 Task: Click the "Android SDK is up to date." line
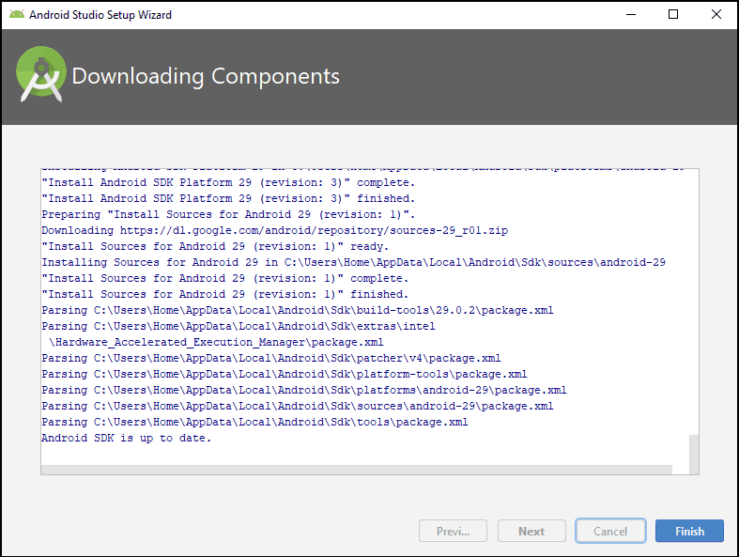127,438
